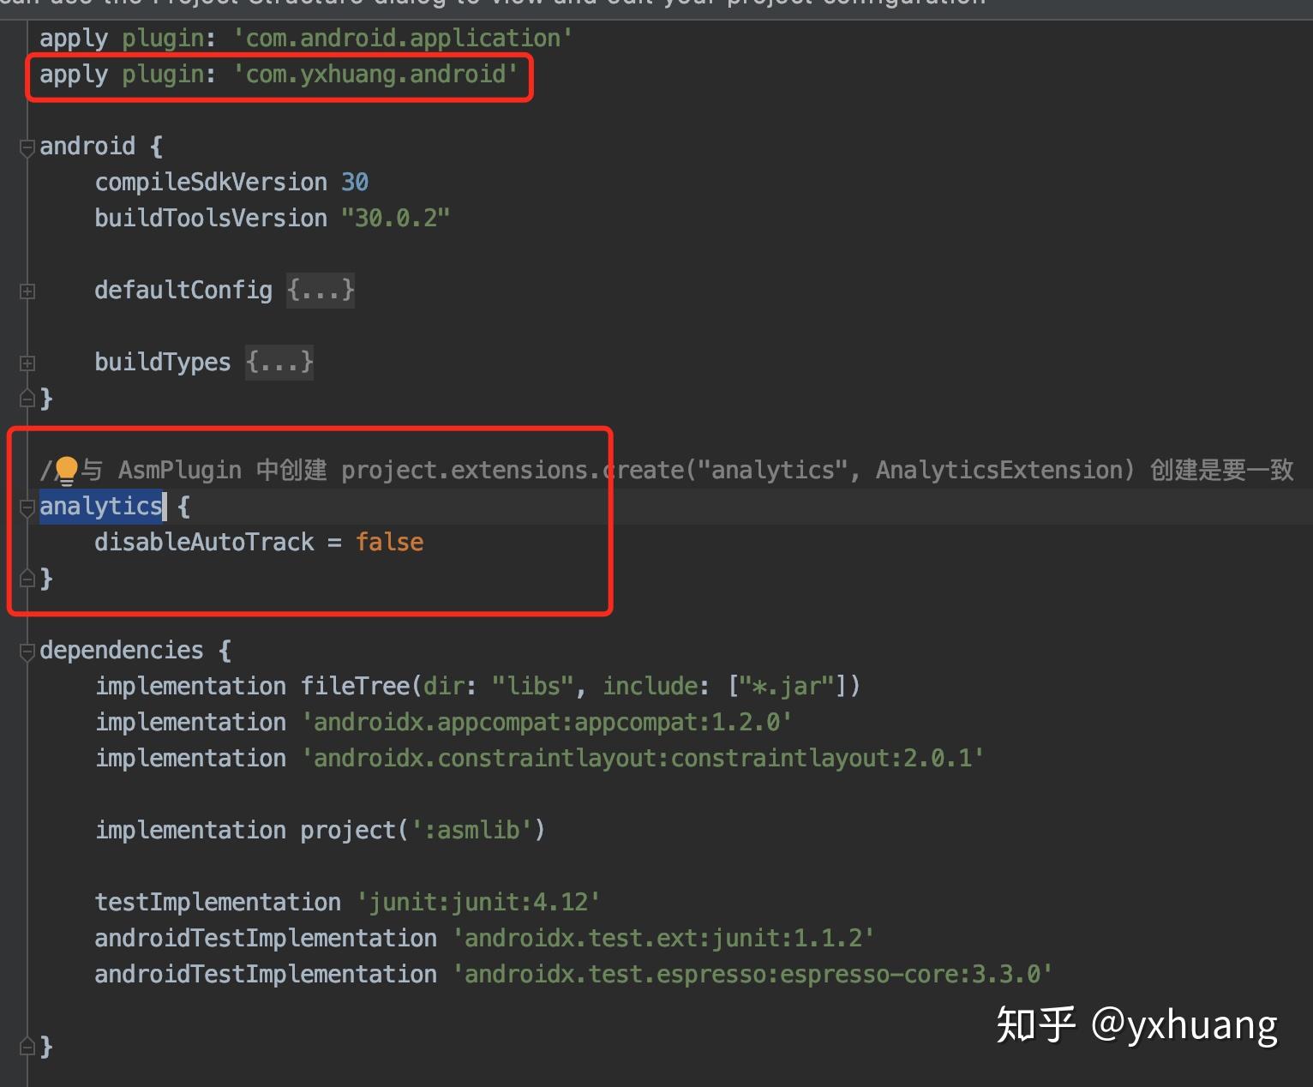Screen dimensions: 1313x1087
Task: Collapse the android block using its gutter icon
Action: pyautogui.click(x=27, y=147)
